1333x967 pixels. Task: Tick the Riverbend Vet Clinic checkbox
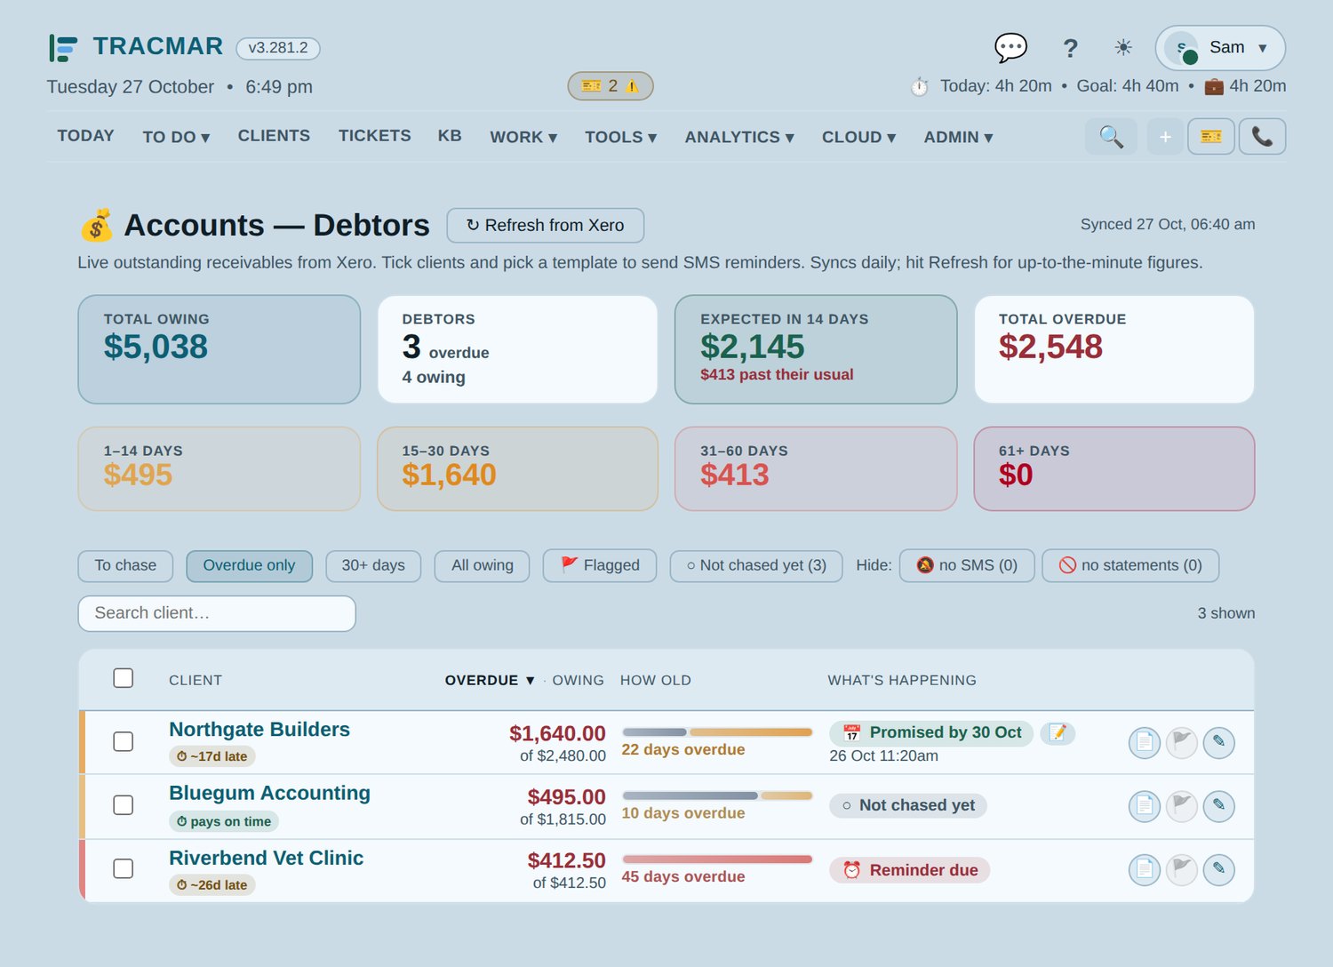[124, 868]
